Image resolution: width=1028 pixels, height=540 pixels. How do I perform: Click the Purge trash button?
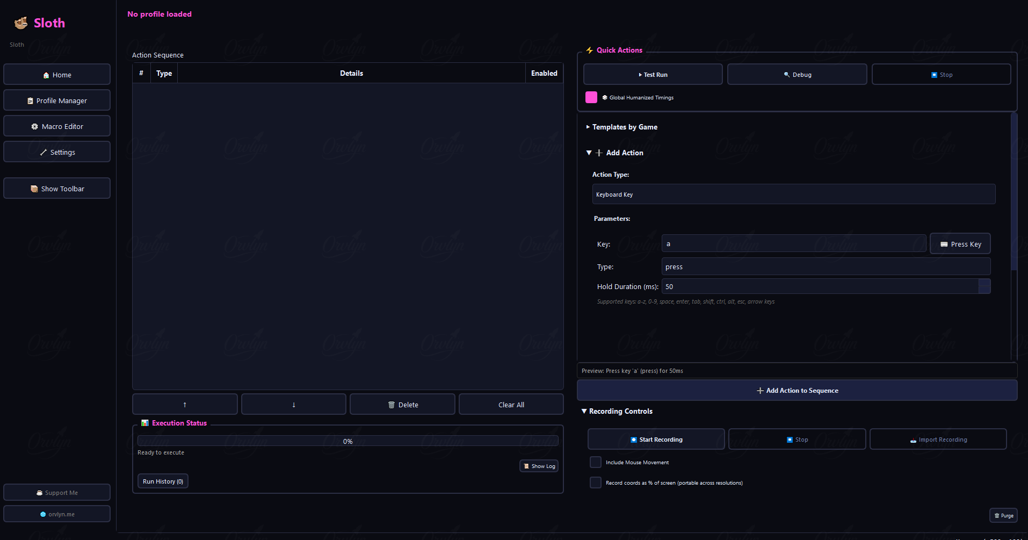point(1003,515)
